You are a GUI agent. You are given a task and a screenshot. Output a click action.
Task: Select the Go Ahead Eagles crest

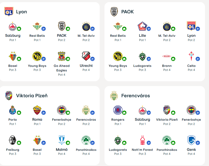61,56
